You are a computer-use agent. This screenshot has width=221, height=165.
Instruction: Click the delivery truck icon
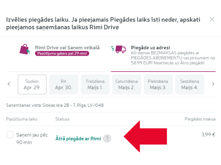[119, 49]
